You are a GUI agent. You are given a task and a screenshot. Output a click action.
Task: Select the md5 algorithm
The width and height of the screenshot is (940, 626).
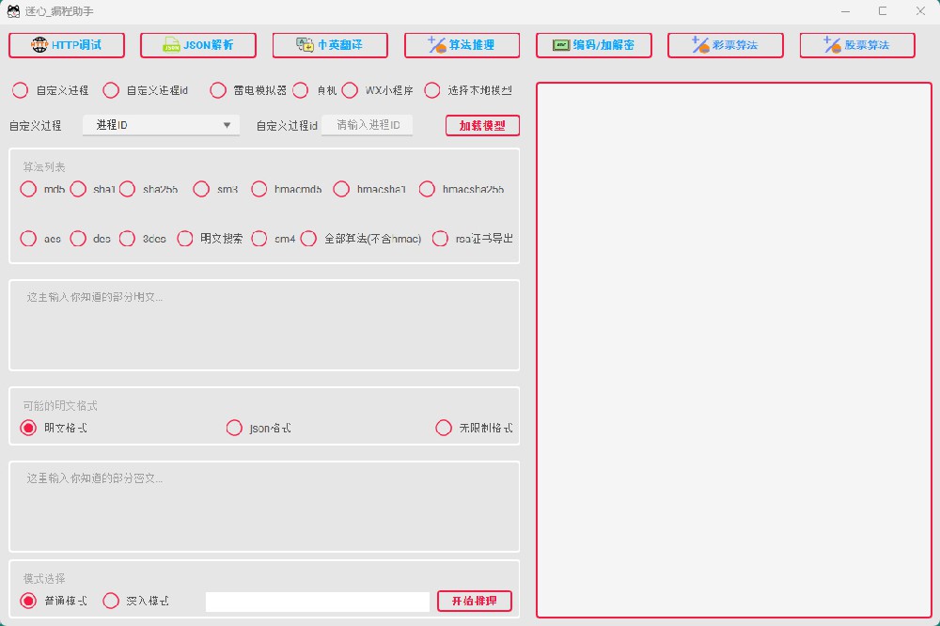[x=28, y=189]
